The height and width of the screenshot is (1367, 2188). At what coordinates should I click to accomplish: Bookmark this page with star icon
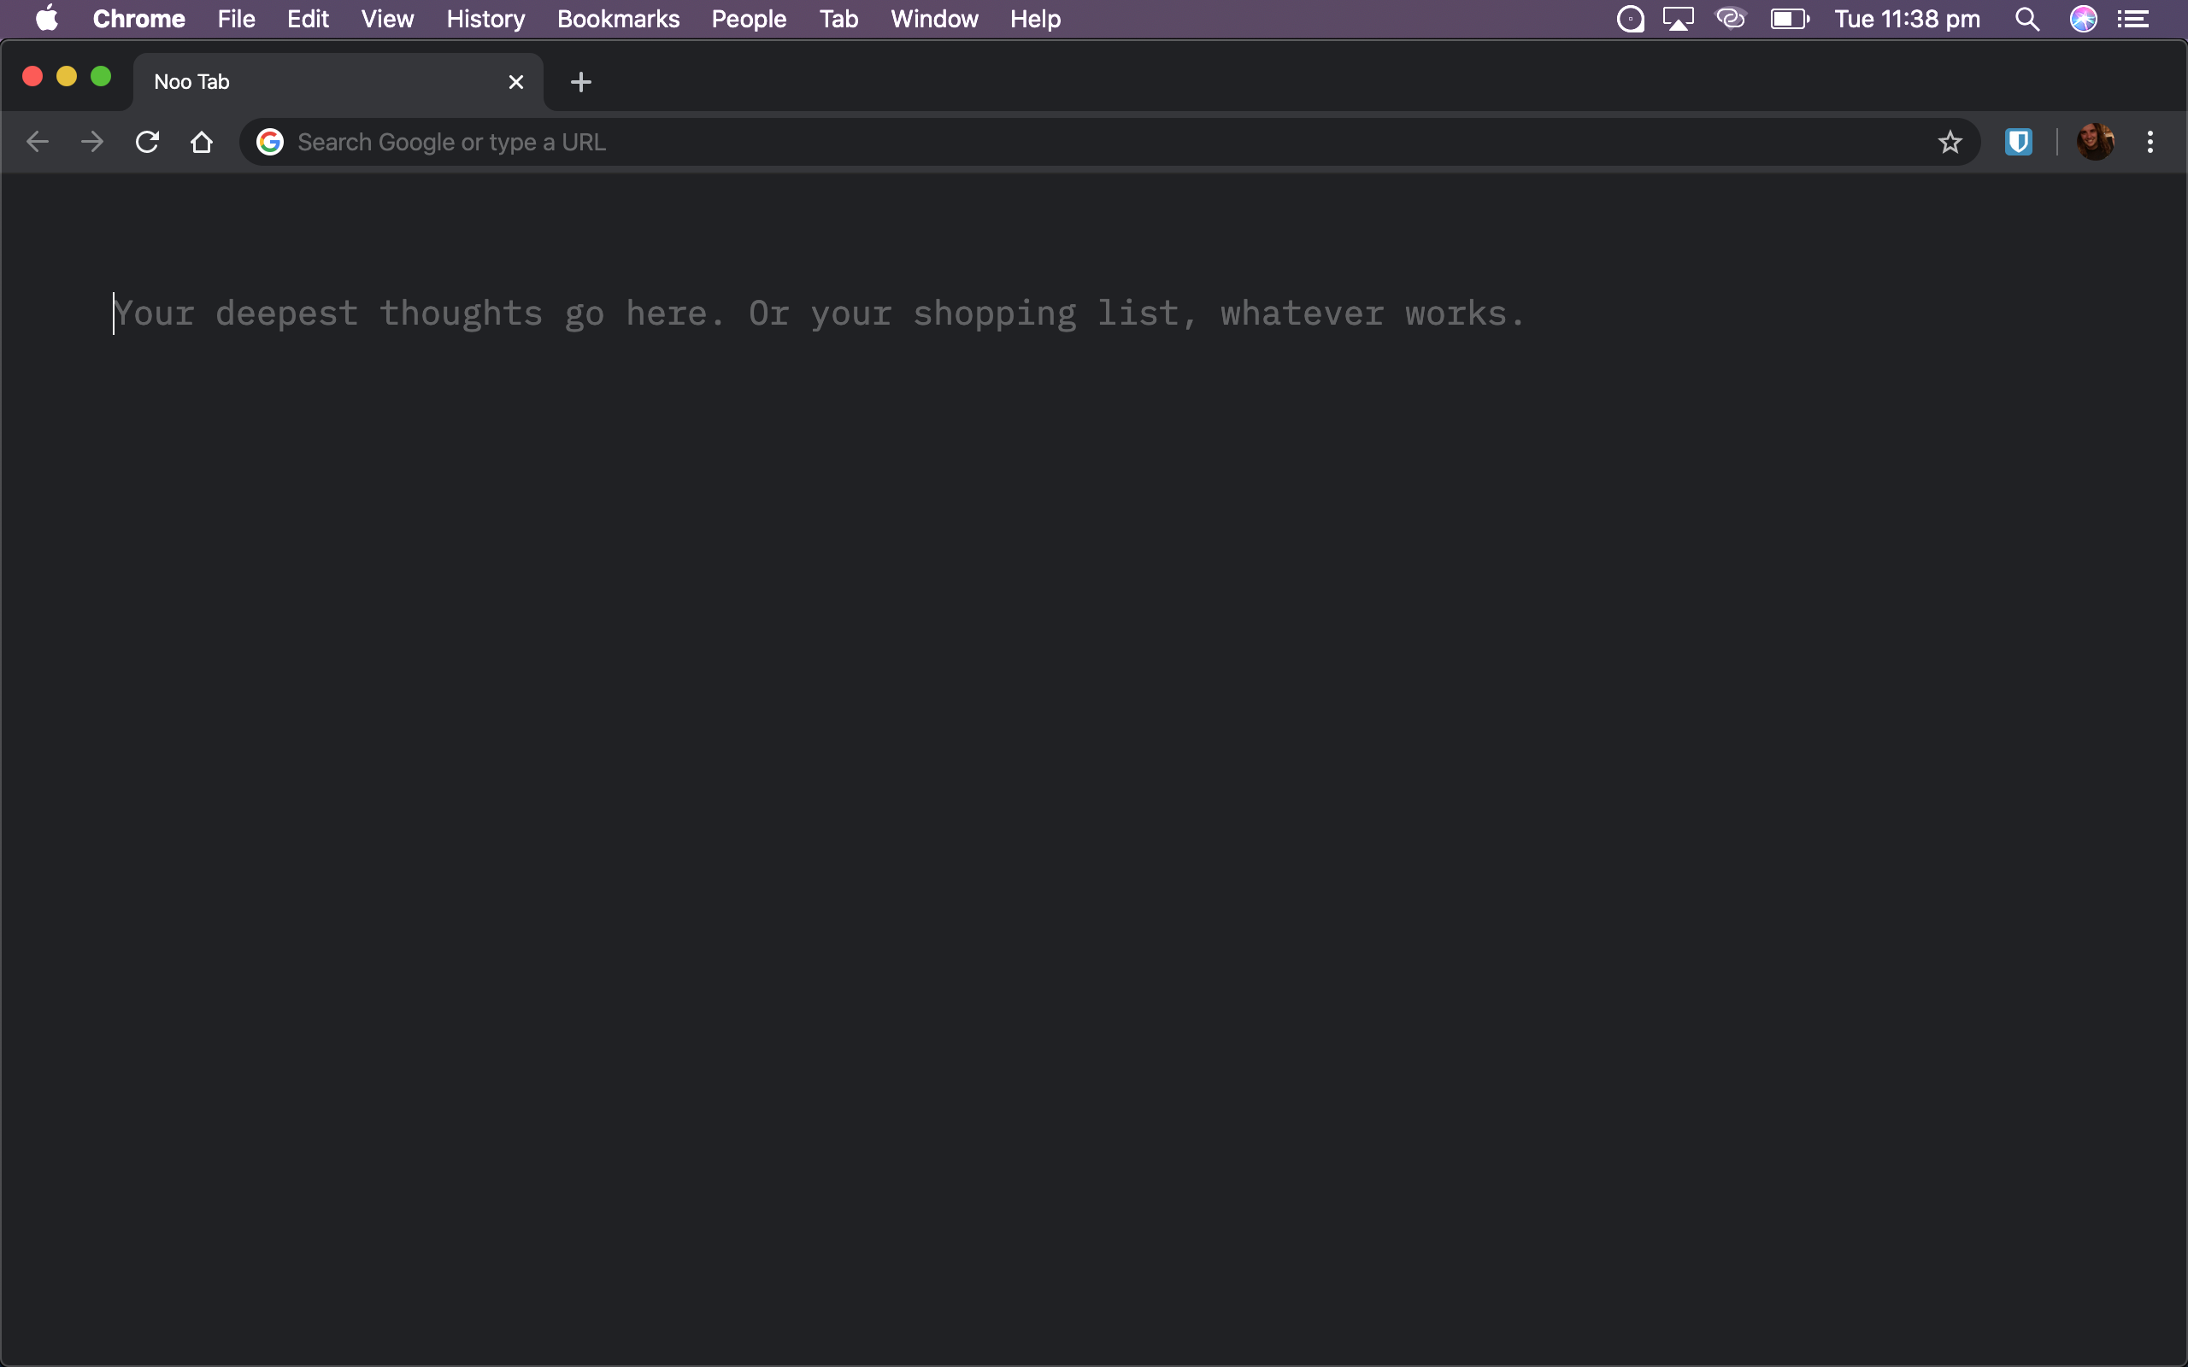1950,142
